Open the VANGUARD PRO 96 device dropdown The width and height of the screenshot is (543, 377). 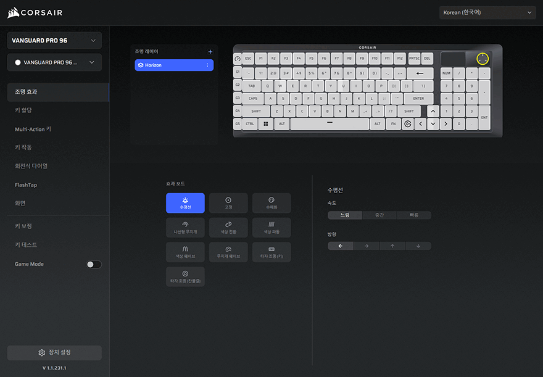coord(54,41)
